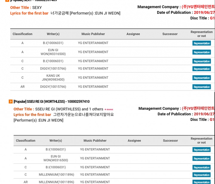The image size is (215, 184).
Task: Select writer 'DIGGY(10015766)' in the SEXY AR row
Action: 53,87
